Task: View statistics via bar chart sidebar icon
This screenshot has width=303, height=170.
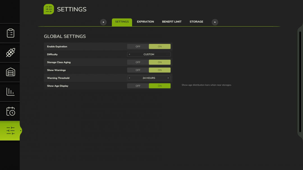Action: coord(10,92)
